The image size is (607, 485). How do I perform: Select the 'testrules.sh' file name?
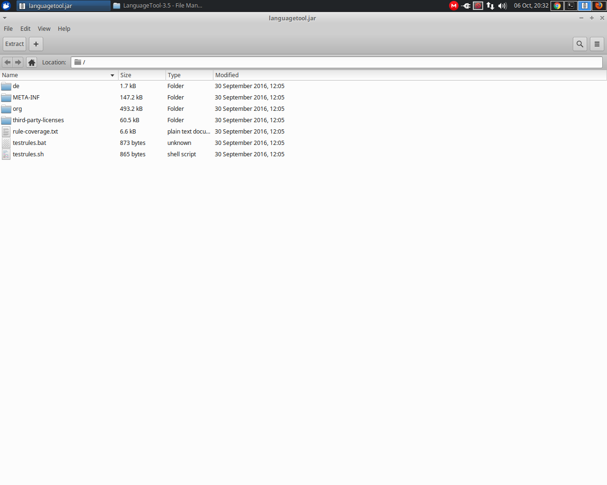tap(28, 154)
